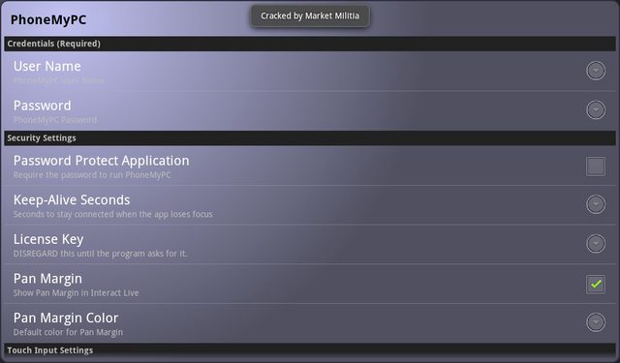The width and height of the screenshot is (620, 363).
Task: Tap the Password Protect Application title
Action: click(x=101, y=161)
